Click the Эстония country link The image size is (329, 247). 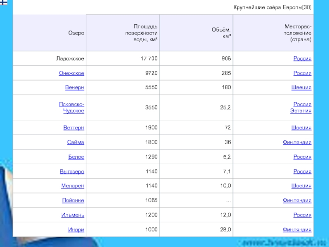(x=302, y=111)
